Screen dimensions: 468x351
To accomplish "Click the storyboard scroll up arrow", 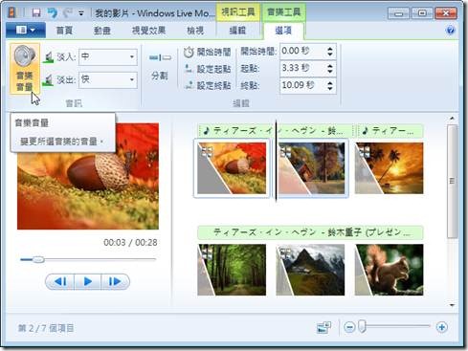I will 452,119.
